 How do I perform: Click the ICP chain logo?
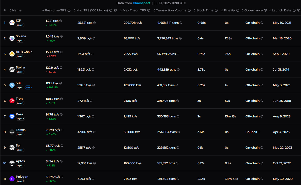[x=12, y=23]
